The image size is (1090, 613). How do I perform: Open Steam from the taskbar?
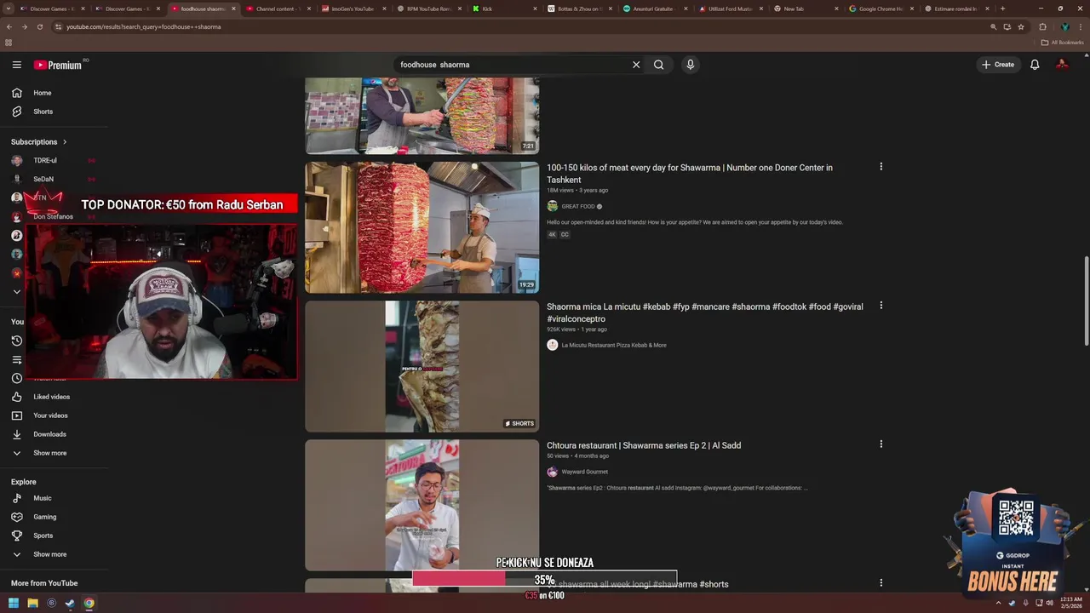(x=70, y=604)
